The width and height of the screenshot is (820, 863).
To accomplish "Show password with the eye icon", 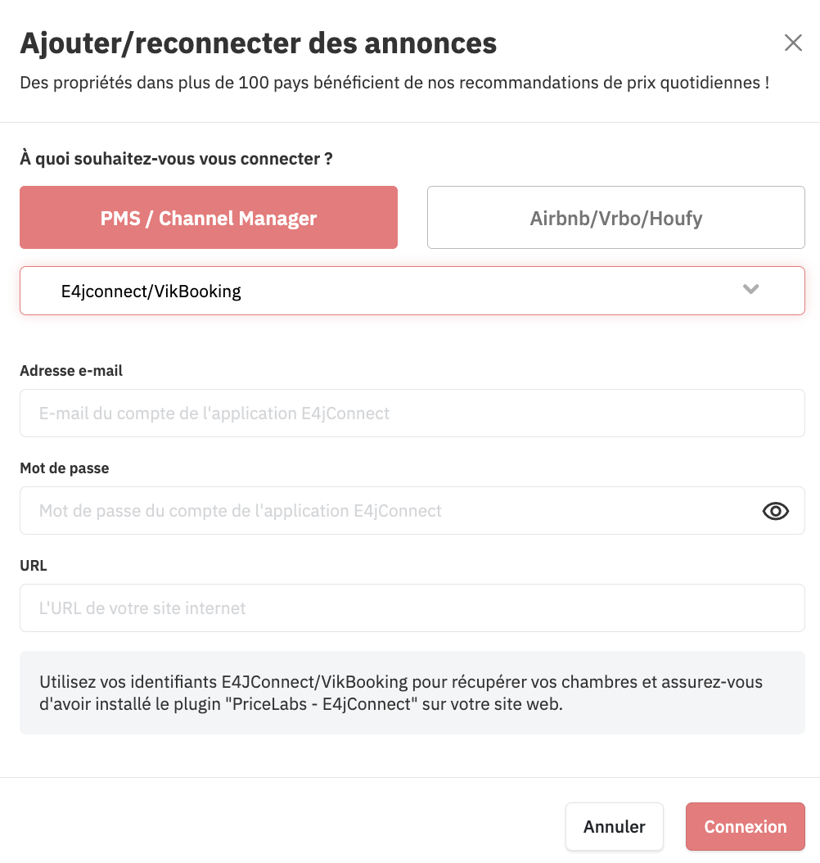I will [776, 511].
